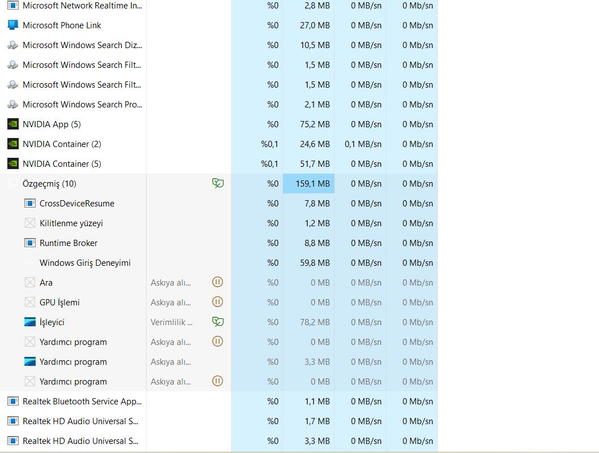Image resolution: width=599 pixels, height=453 pixels.
Task: Click the 1,1 MB Realtek Bluetooth memory value
Action: click(x=317, y=401)
